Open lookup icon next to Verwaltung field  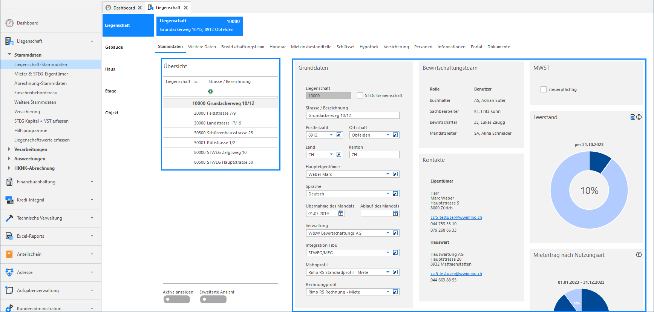click(x=395, y=233)
